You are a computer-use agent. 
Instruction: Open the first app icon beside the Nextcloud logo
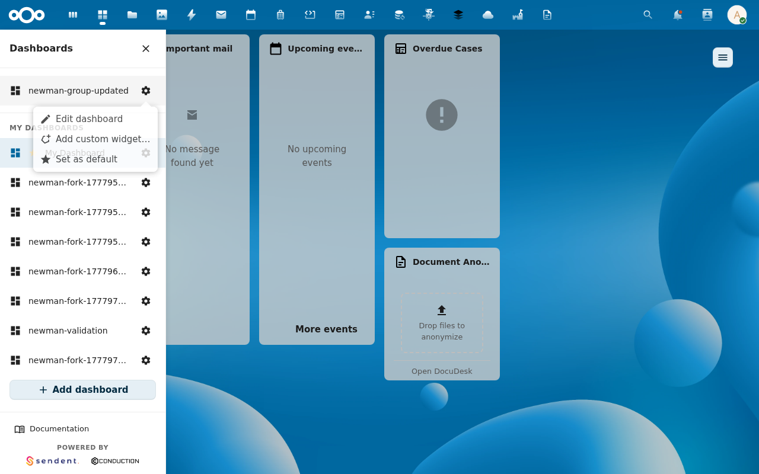point(73,15)
